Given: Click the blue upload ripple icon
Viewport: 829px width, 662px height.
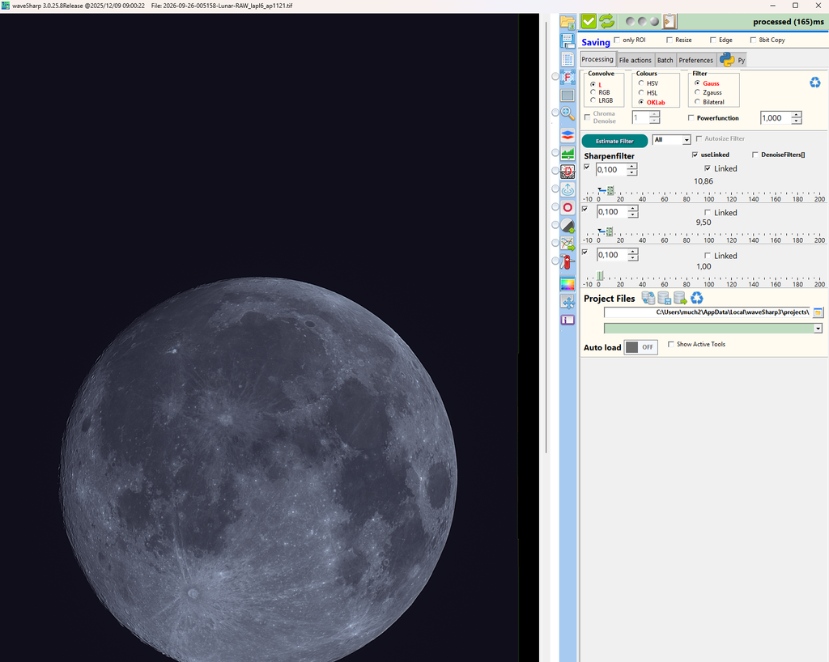Looking at the screenshot, I should [x=568, y=189].
